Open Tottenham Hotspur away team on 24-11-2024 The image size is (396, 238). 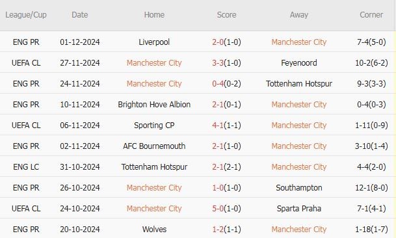coord(299,84)
